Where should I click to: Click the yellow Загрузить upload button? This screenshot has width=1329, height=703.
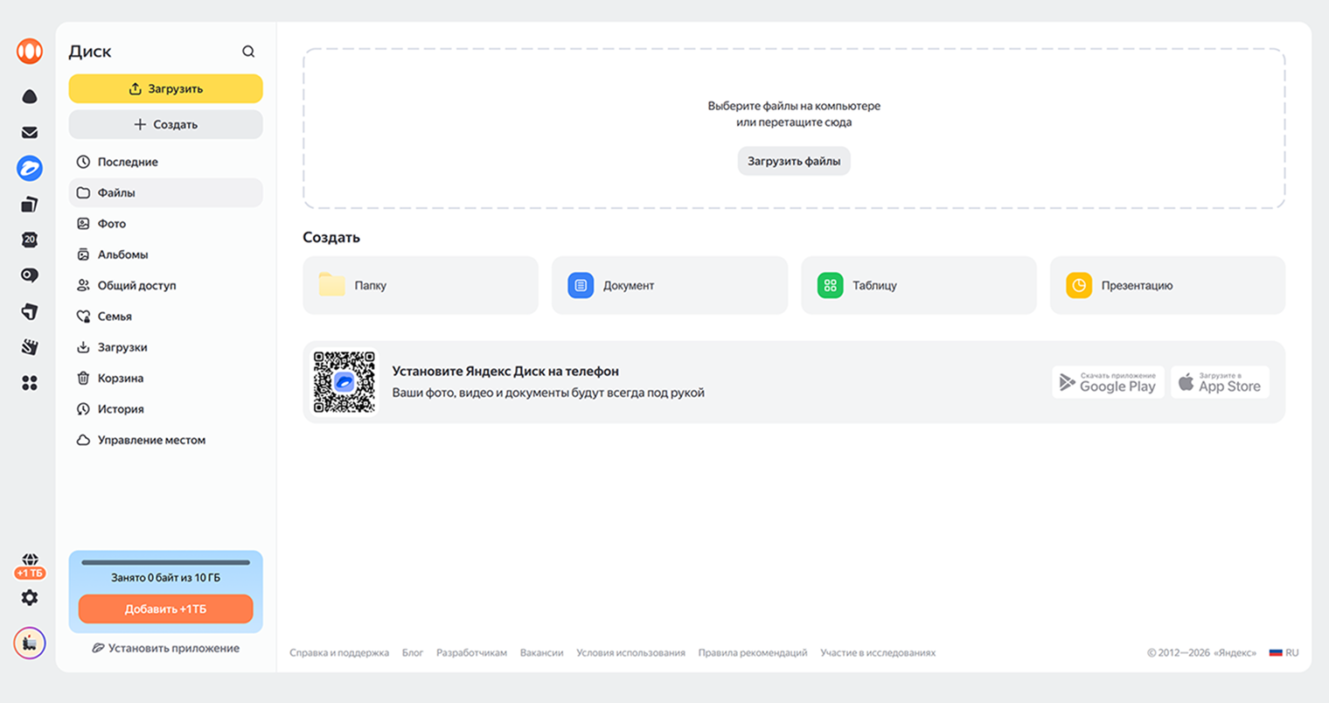point(165,88)
